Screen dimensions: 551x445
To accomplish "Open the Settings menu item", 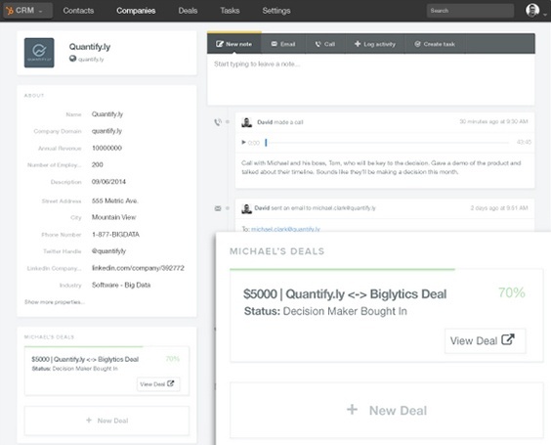I will [276, 11].
